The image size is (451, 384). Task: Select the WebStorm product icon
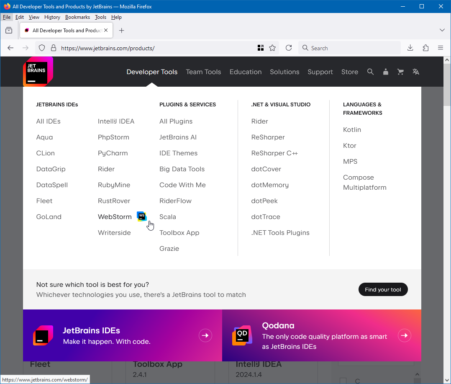[142, 216]
